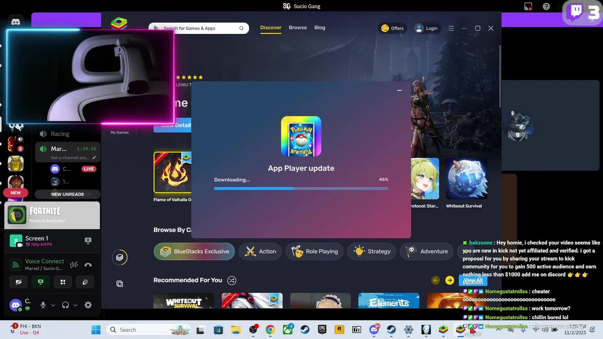The height and width of the screenshot is (339, 603).
Task: Click the BlueStacks multi-window stack icon
Action: [120, 283]
